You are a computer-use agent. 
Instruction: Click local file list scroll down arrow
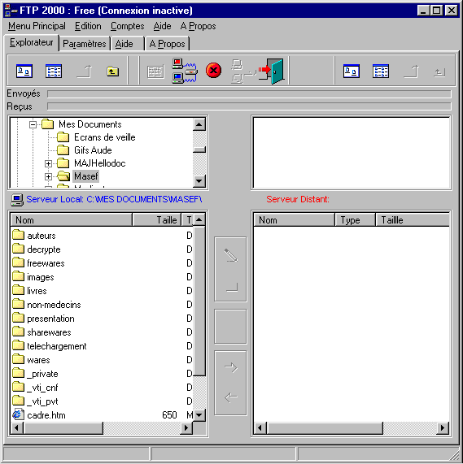pyautogui.click(x=199, y=415)
